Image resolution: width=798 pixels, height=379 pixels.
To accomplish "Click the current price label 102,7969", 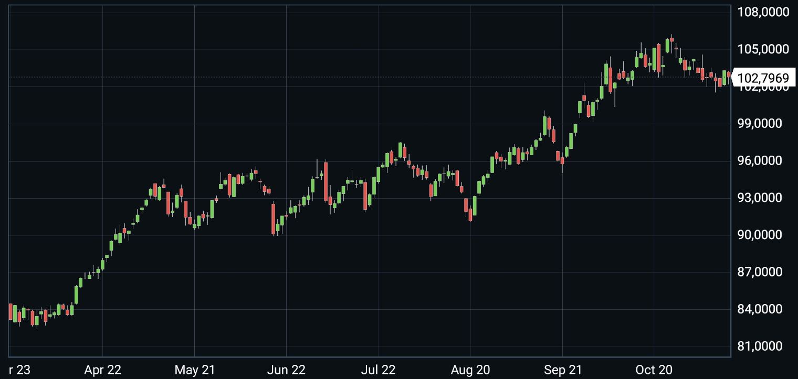I will 763,79.
